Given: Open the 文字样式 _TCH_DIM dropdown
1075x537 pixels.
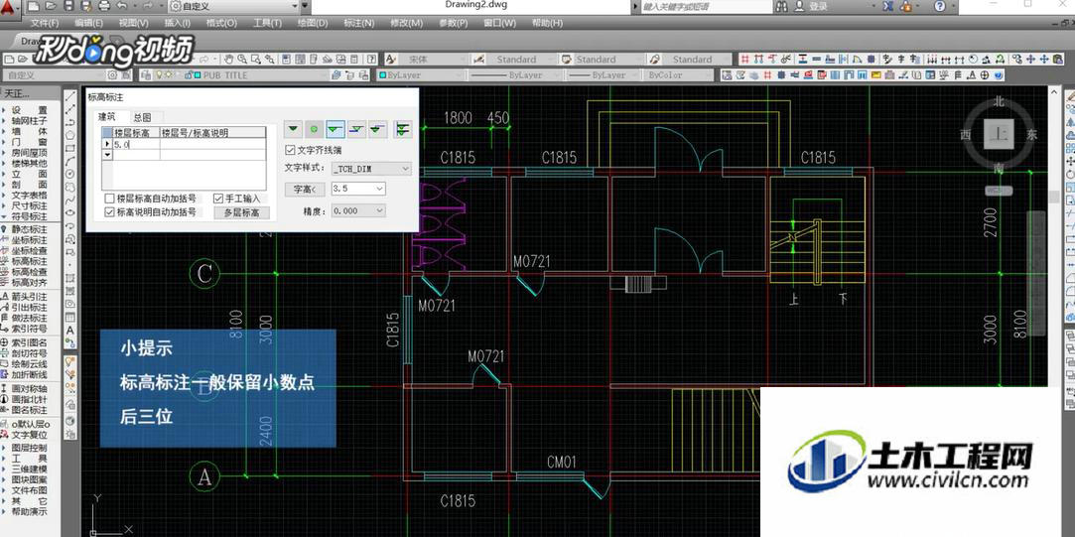Looking at the screenshot, I should click(x=371, y=168).
